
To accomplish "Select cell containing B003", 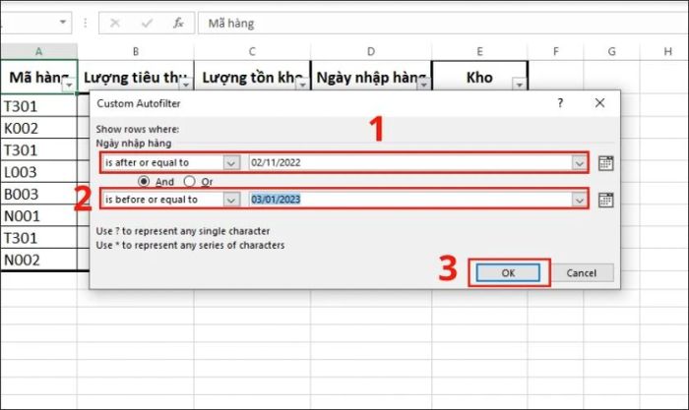I will click(x=38, y=194).
